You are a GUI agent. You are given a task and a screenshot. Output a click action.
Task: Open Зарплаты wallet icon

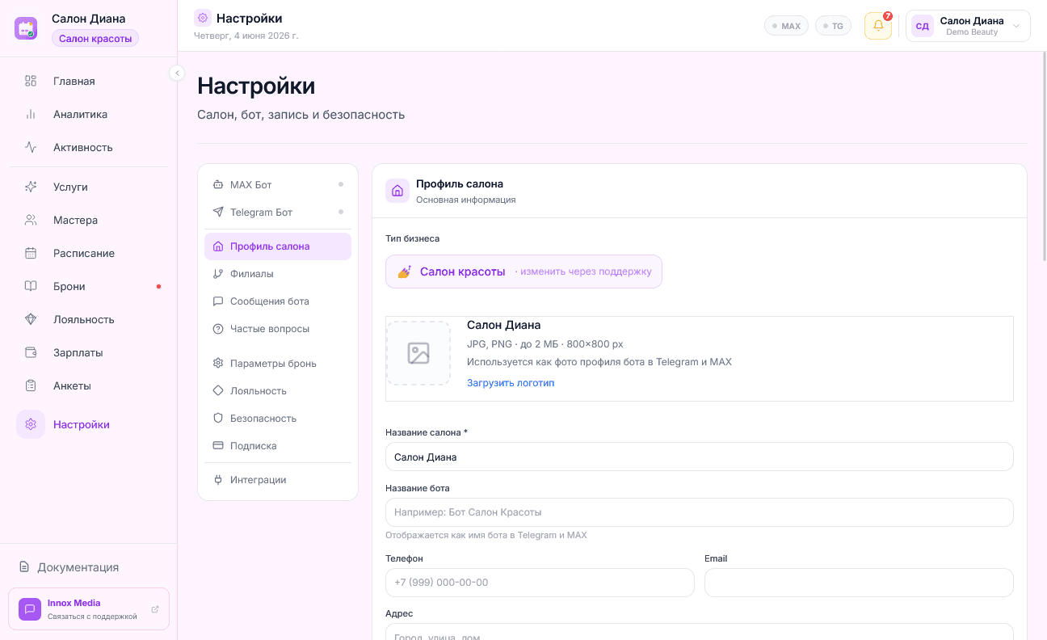31,352
